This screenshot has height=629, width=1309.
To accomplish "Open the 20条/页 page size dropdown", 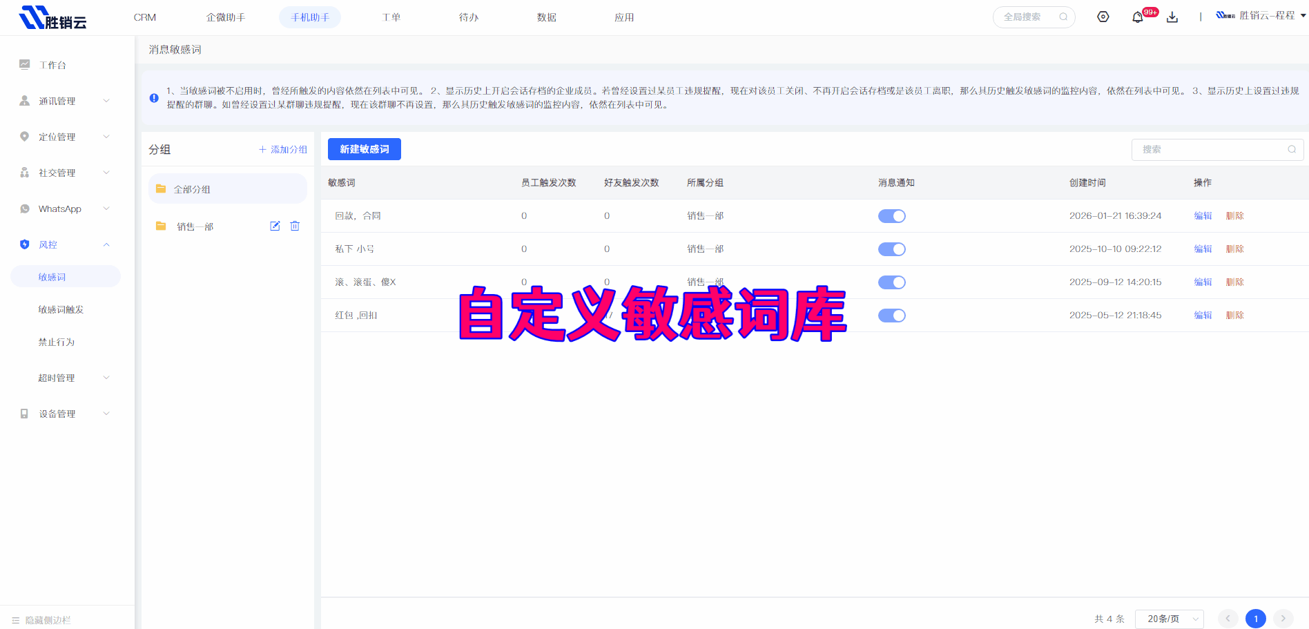I will pos(1170,619).
